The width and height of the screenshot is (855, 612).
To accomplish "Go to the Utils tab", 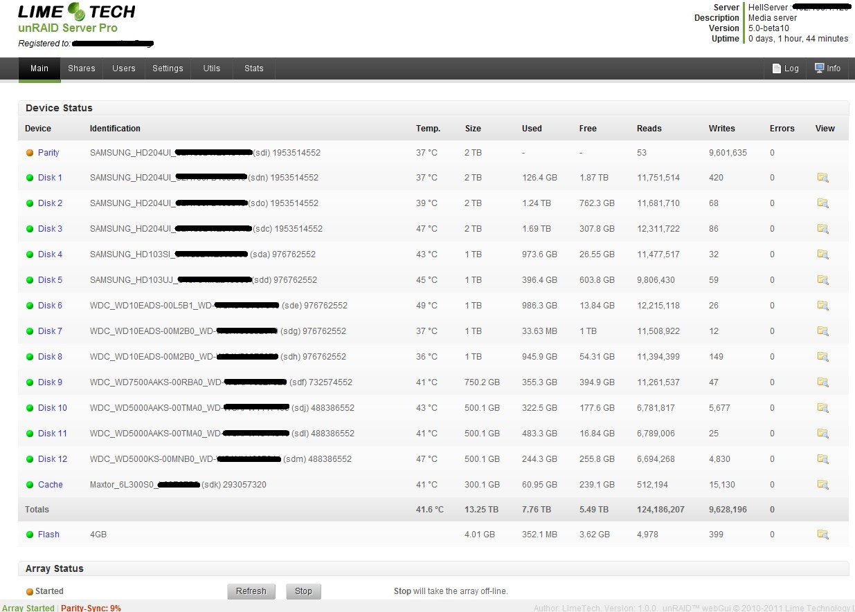I will point(212,68).
